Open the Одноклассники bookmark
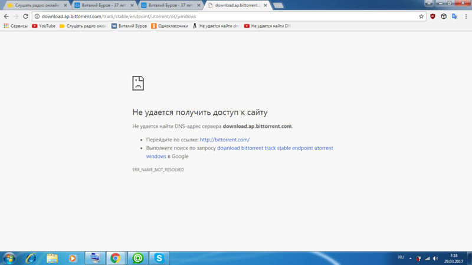Image resolution: width=472 pixels, height=265 pixels. 170,26
